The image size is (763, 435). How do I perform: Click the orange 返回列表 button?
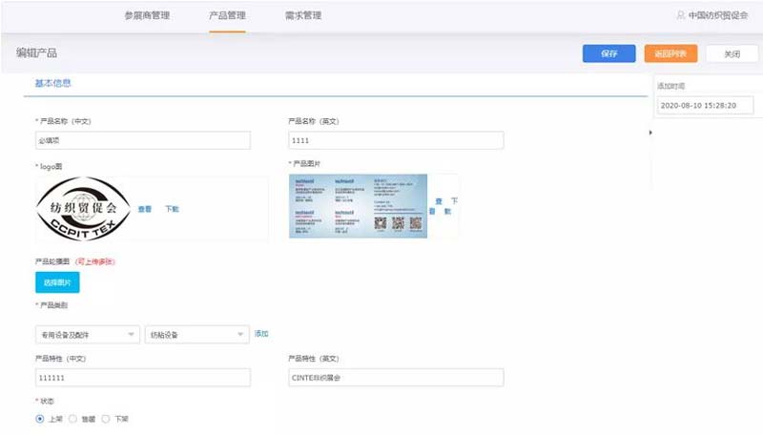670,53
